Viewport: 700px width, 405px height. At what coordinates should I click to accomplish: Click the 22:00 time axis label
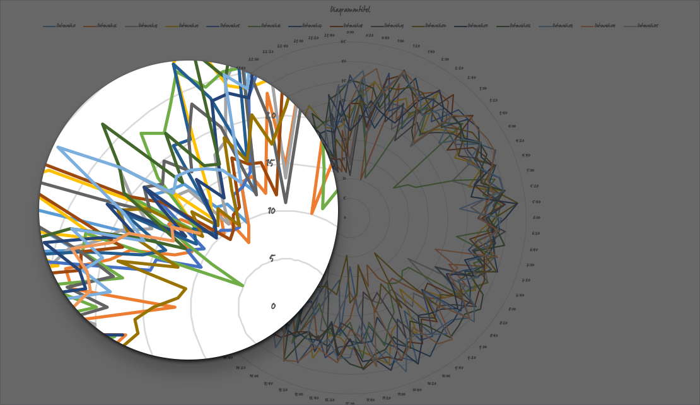click(254, 59)
